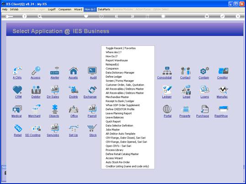Click the checkmark toolbar icon
The height and width of the screenshot is (184, 246).
[x=222, y=16]
